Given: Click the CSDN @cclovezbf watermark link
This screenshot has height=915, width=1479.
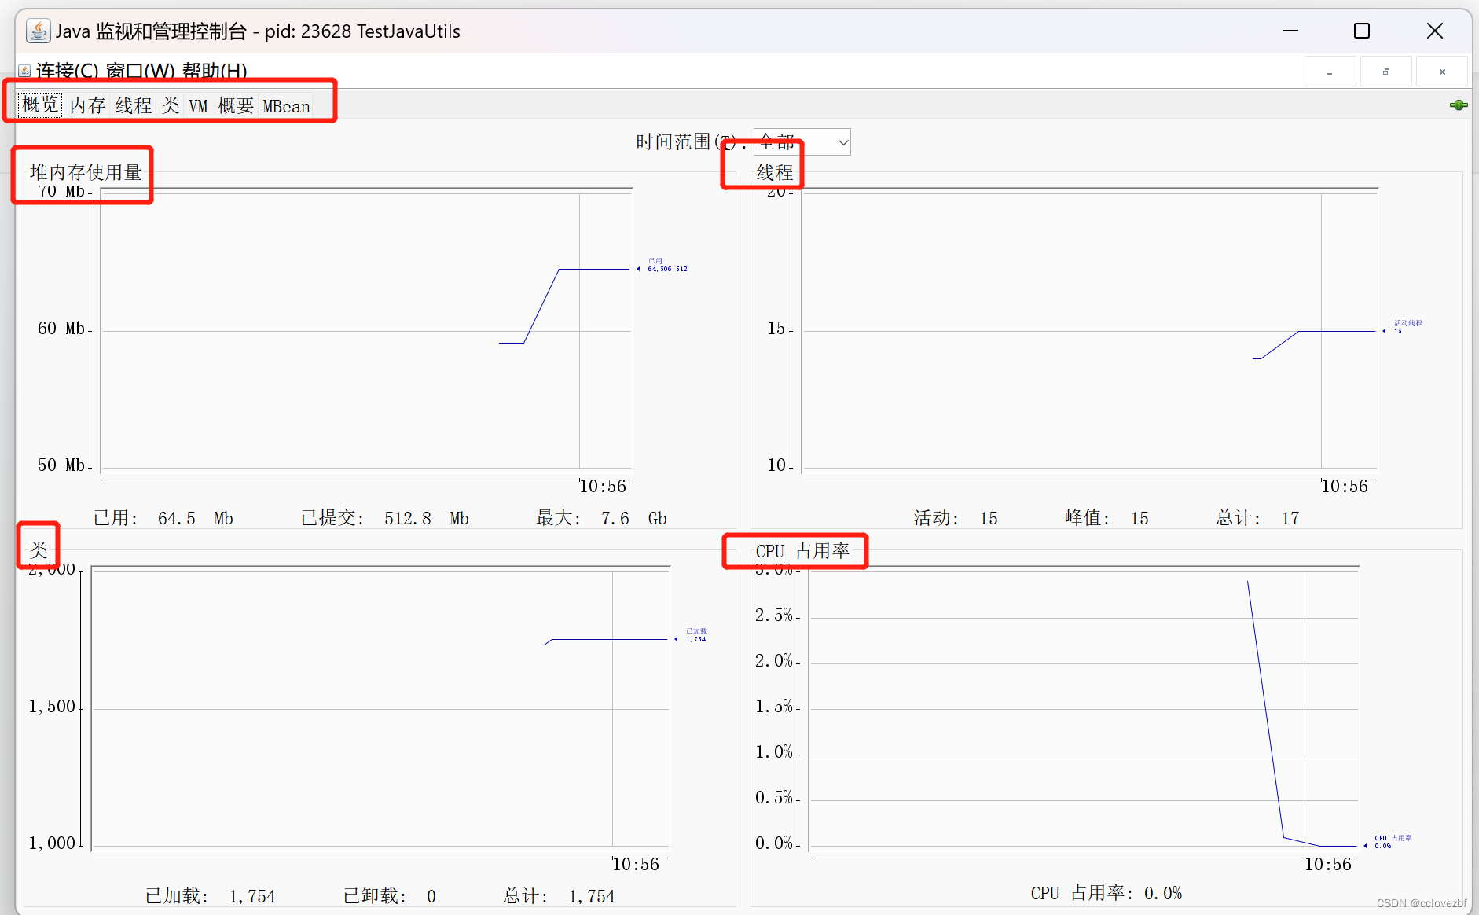Looking at the screenshot, I should (x=1422, y=904).
